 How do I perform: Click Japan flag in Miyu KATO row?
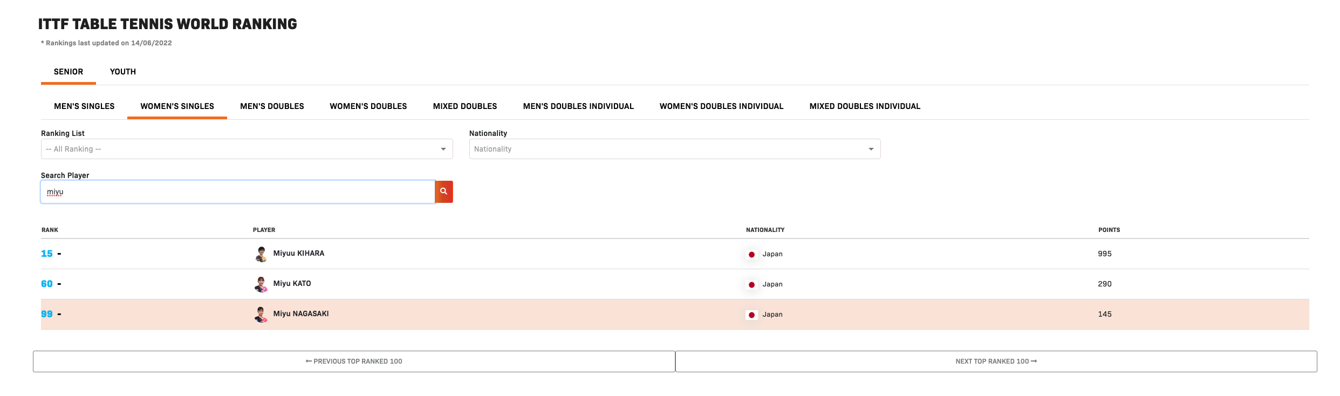(x=751, y=285)
